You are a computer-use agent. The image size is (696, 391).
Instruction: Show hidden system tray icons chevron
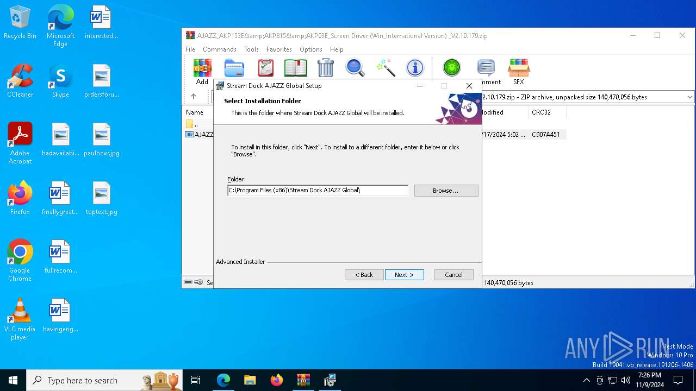pos(586,380)
